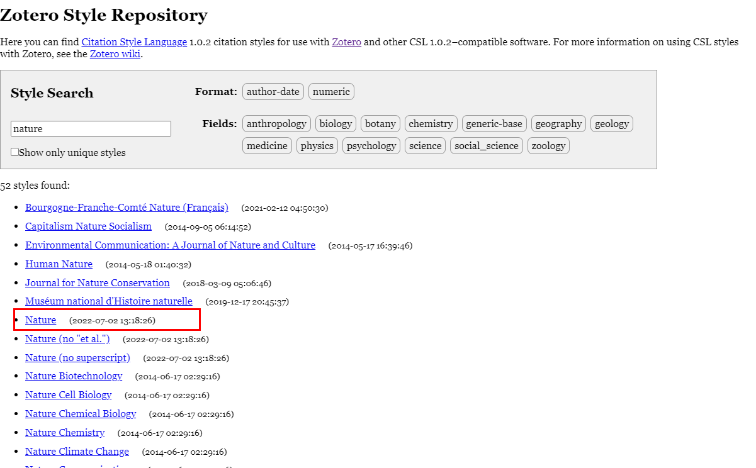Enable the medicine field filter

(x=267, y=146)
